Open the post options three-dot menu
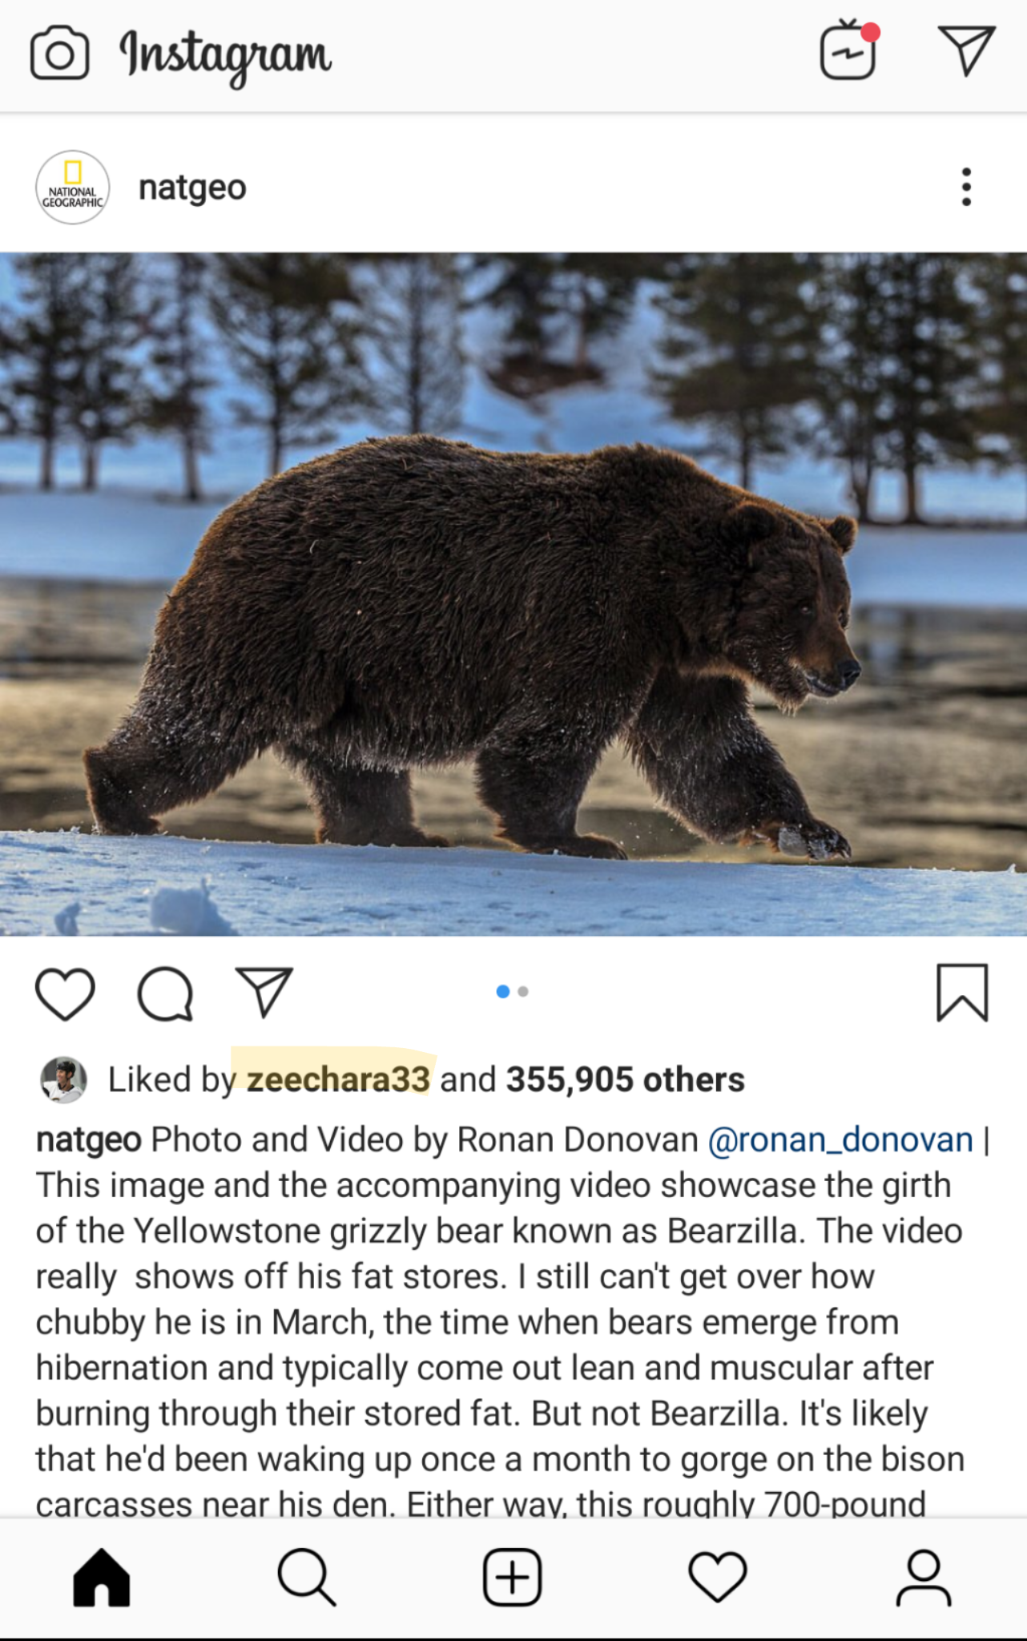The width and height of the screenshot is (1027, 1641). (965, 187)
